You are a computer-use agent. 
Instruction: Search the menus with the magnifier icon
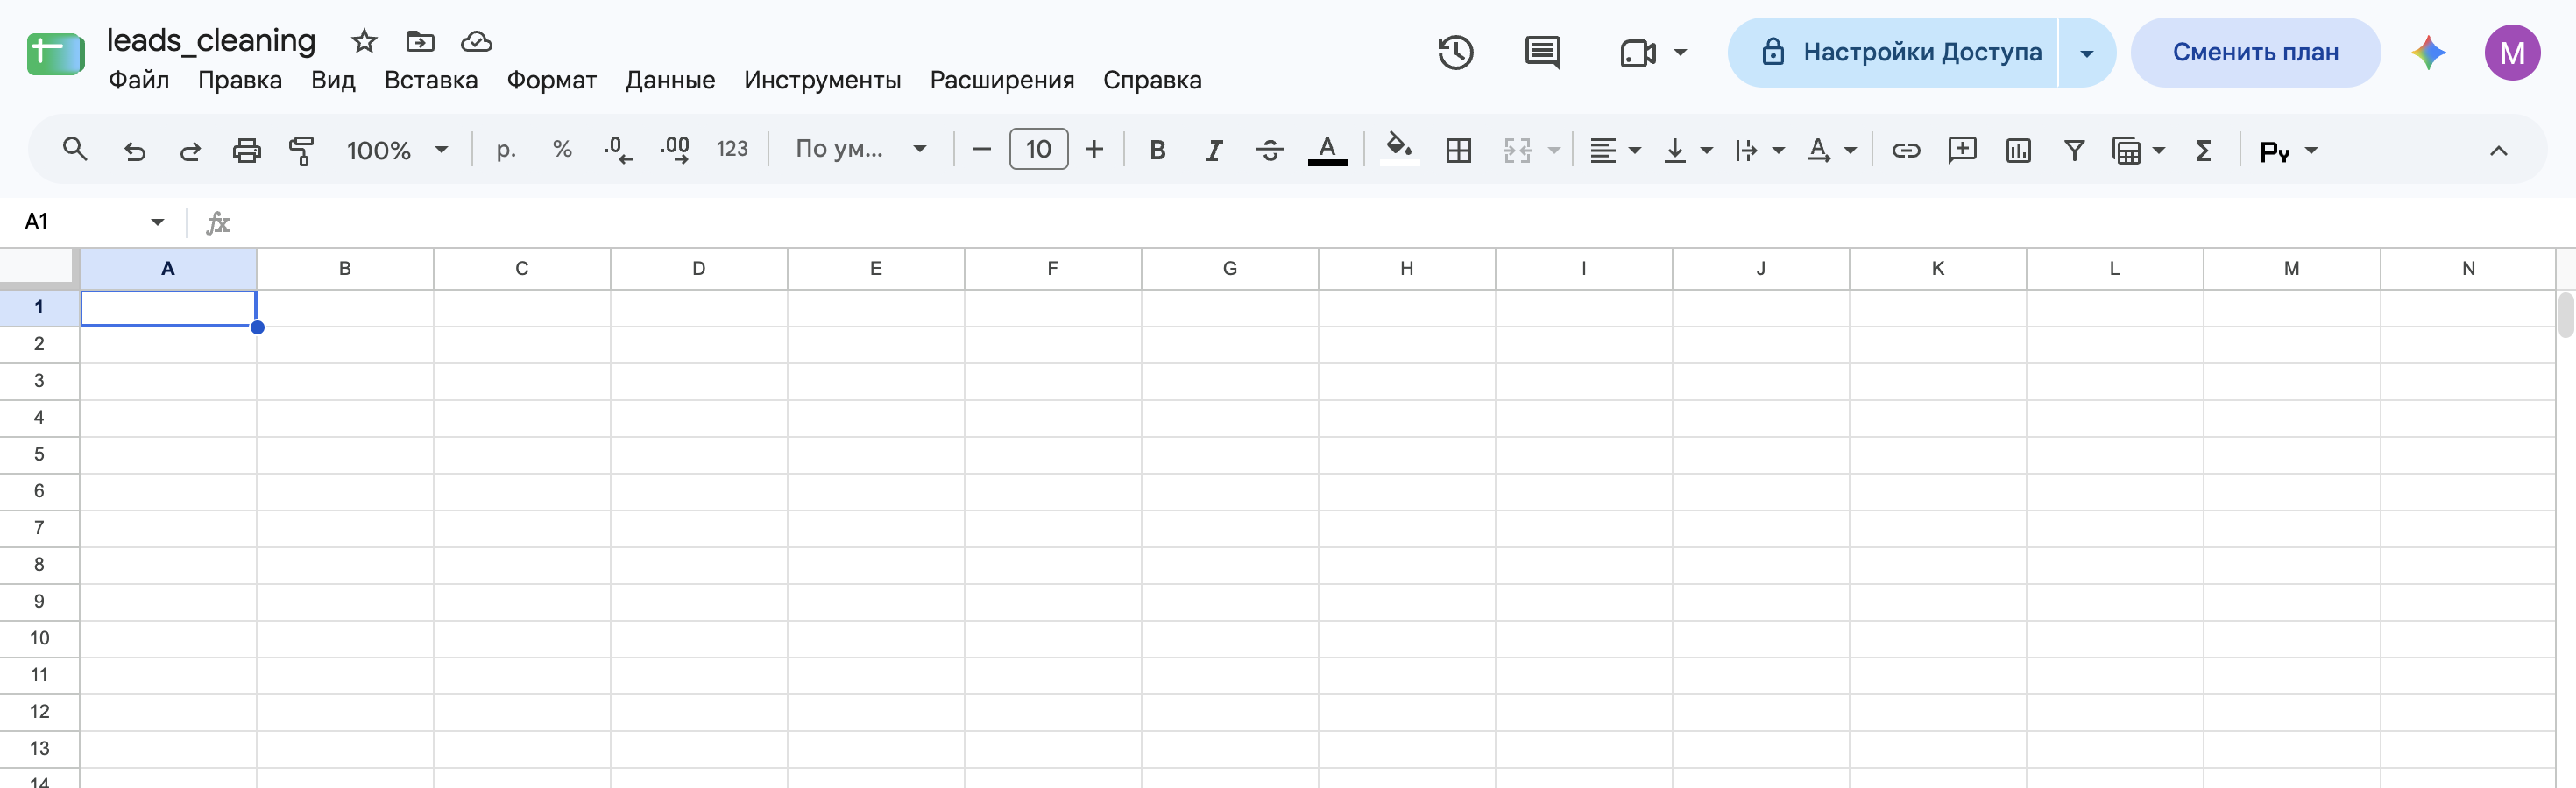[75, 150]
